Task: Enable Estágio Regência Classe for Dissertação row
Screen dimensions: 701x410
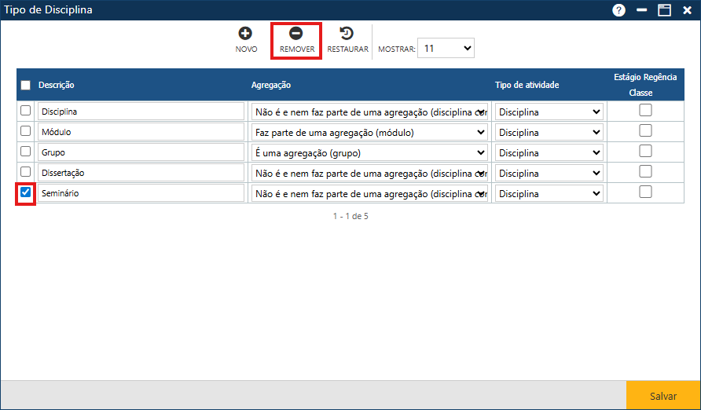Action: (645, 171)
